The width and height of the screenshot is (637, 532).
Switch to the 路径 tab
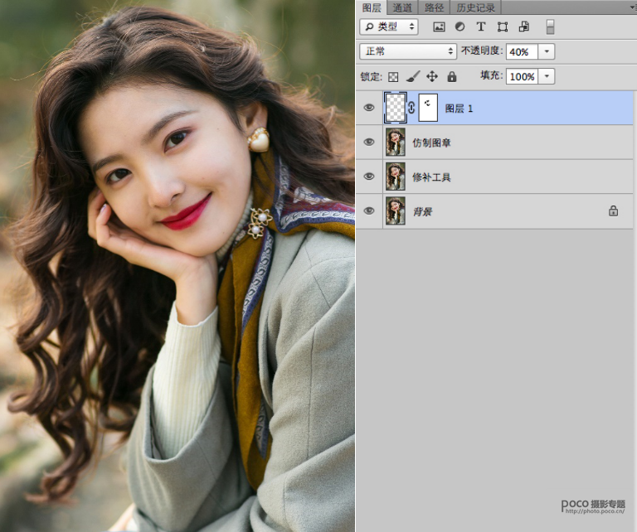[434, 7]
